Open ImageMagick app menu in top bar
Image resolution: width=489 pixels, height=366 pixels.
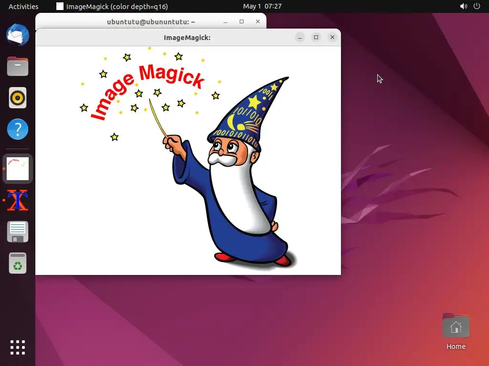tap(112, 6)
